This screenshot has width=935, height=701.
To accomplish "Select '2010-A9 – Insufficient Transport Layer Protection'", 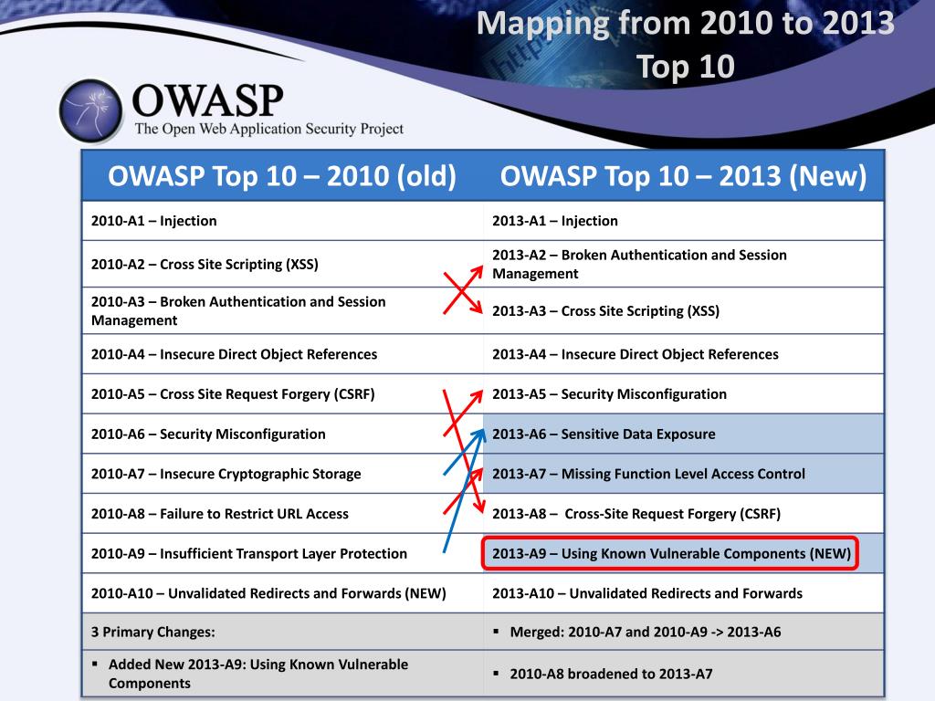I will [249, 554].
